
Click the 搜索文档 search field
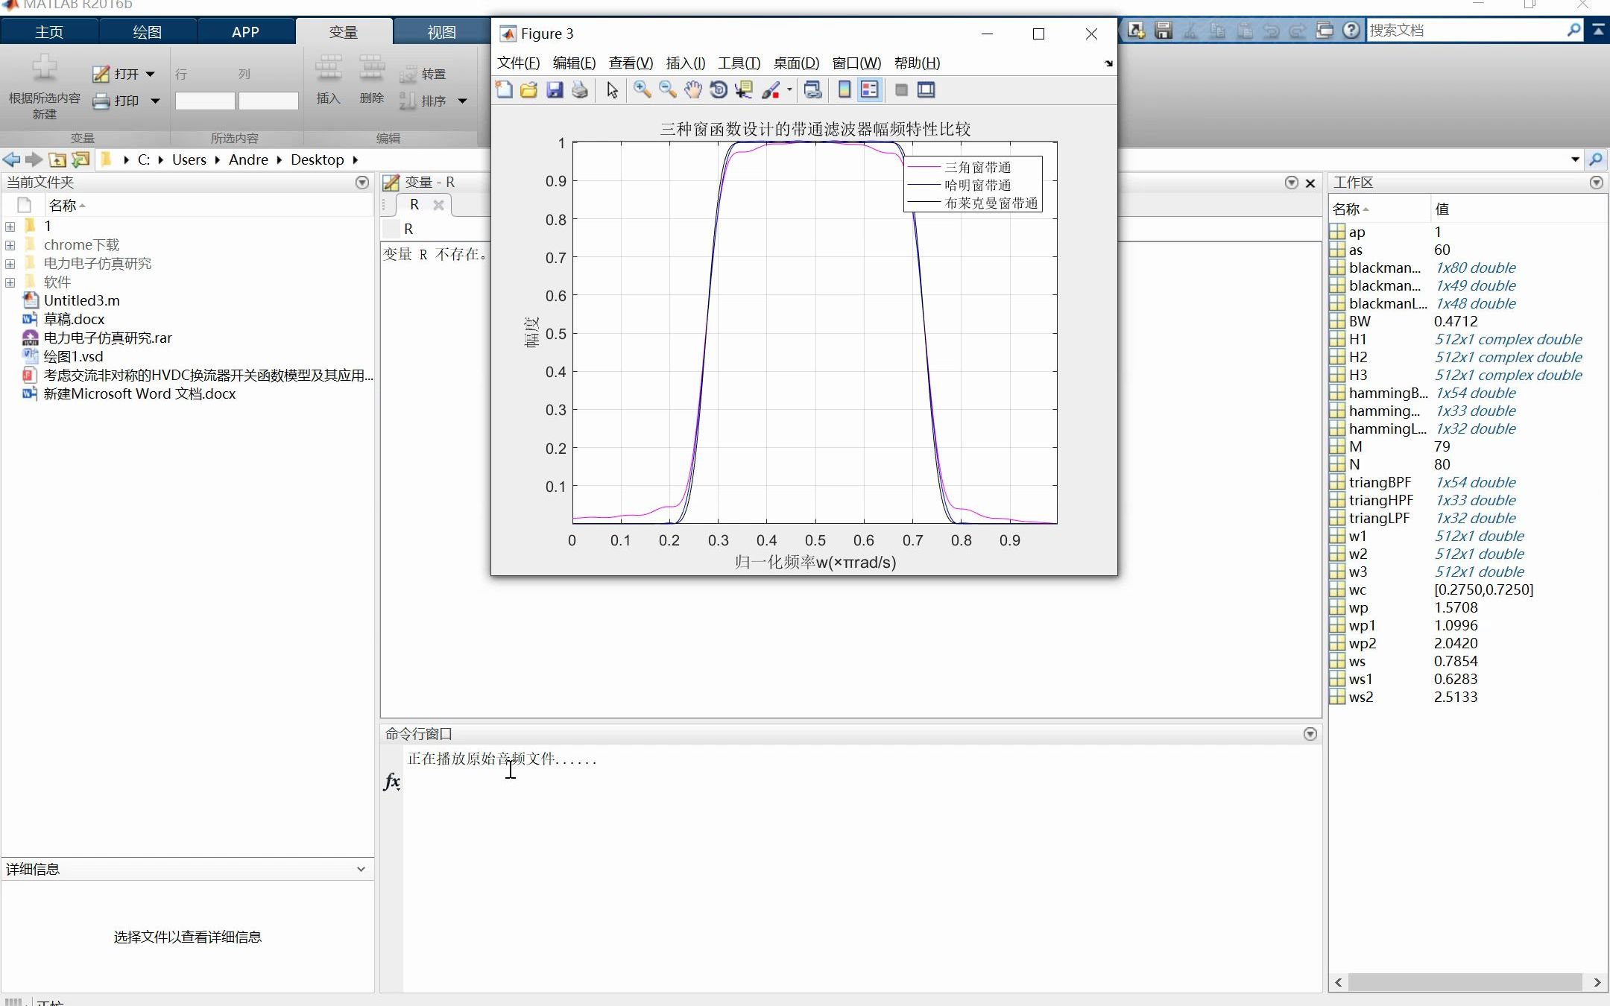(x=1465, y=31)
